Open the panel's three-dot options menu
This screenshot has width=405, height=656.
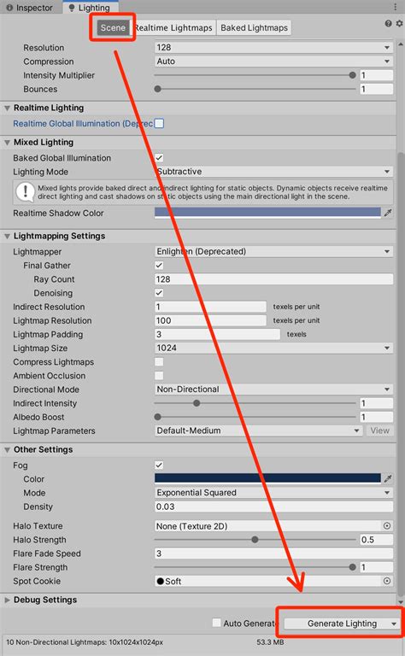point(396,7)
